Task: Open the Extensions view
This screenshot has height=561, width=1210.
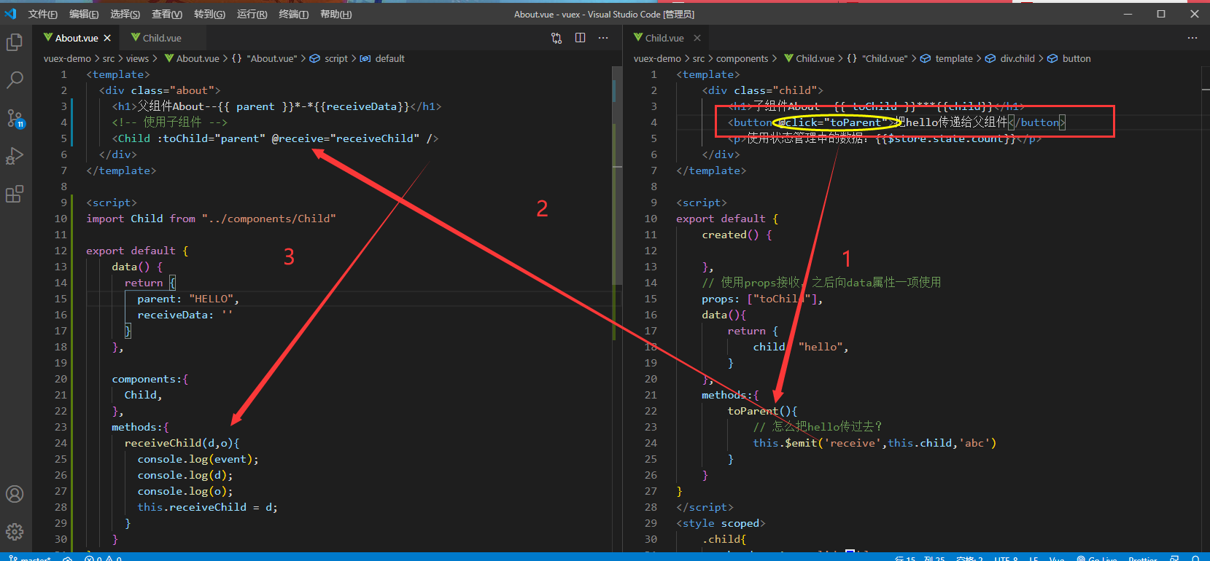Action: [15, 194]
